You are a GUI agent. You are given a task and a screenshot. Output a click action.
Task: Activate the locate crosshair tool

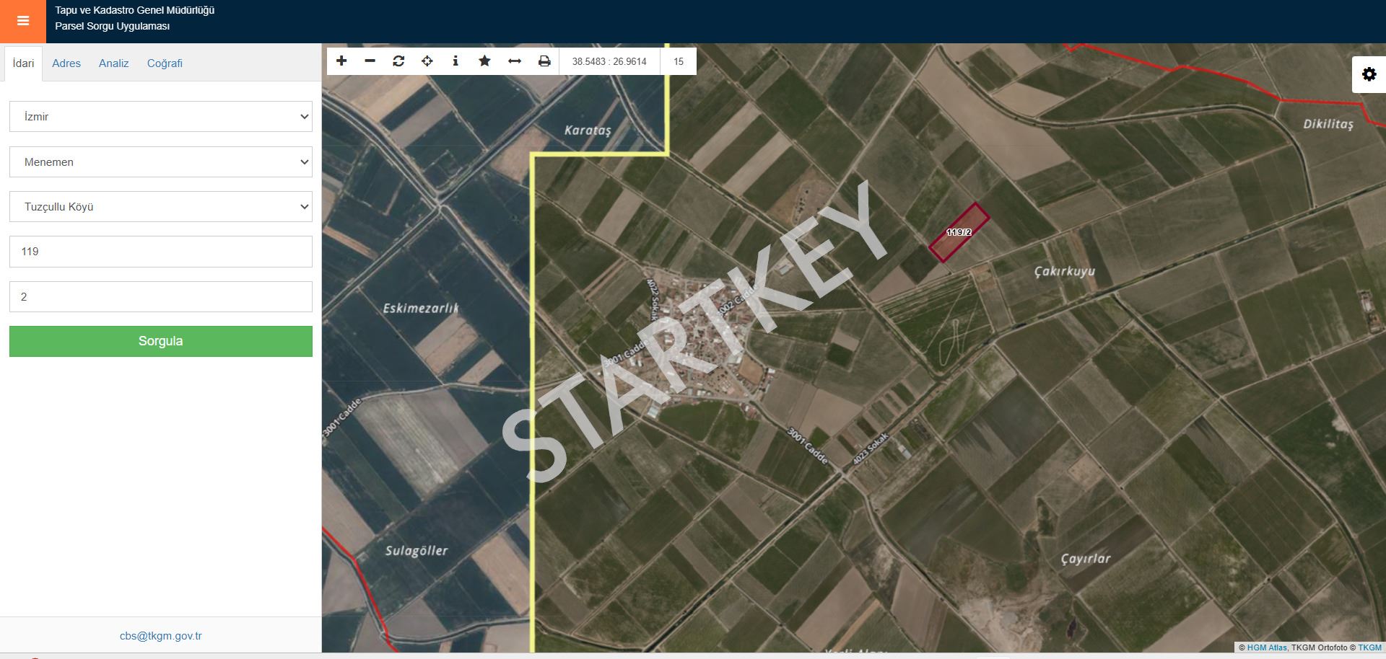(x=427, y=61)
